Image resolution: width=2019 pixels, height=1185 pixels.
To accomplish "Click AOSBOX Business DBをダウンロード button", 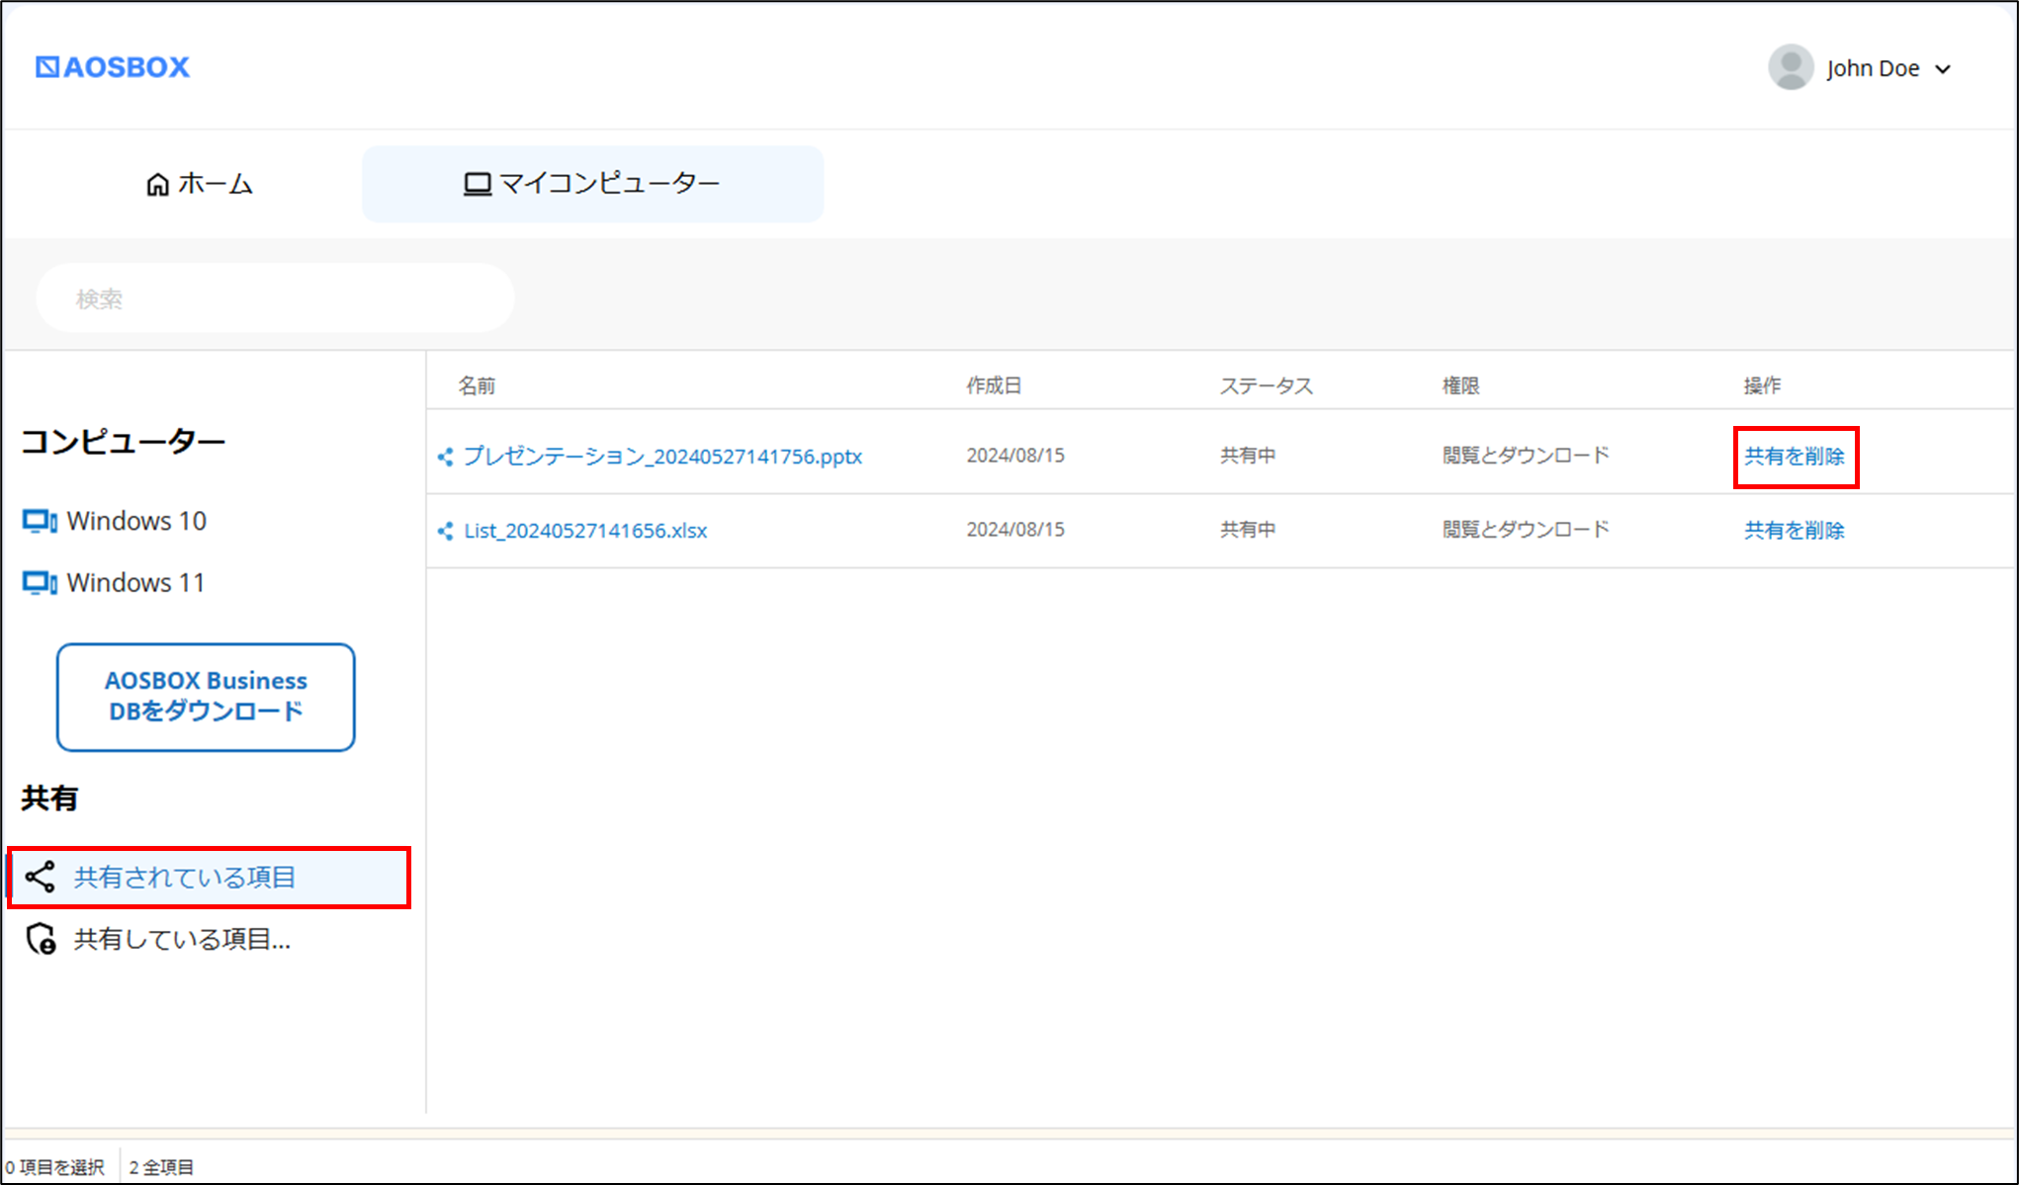I will [x=206, y=697].
